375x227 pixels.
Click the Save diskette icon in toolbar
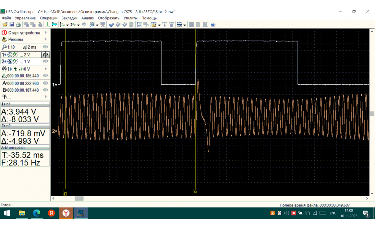[x=12, y=25]
